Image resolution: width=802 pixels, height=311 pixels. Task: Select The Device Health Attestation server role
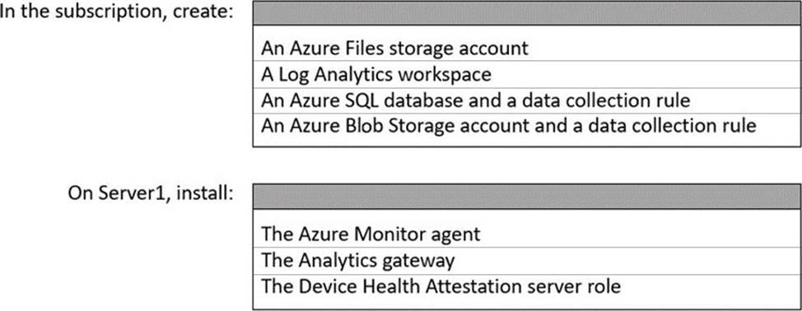coord(527,286)
